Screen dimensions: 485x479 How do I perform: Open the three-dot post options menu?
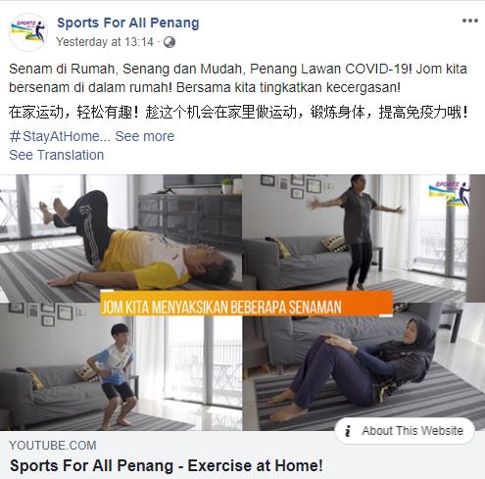(470, 21)
